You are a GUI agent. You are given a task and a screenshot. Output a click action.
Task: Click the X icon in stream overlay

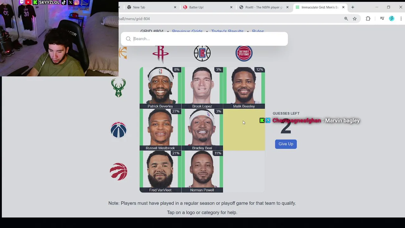pos(70,2)
